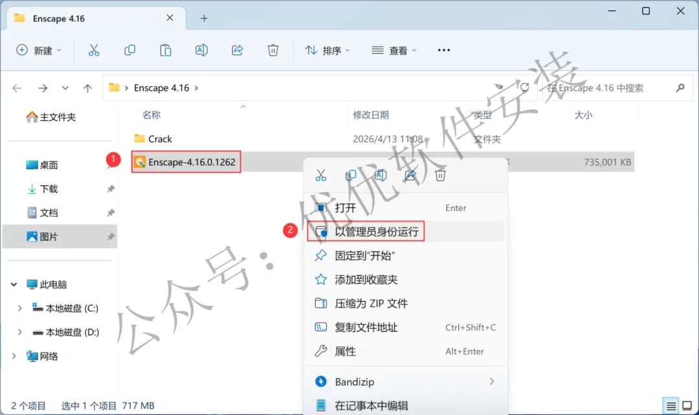Sort by the 类型 column header
The height and width of the screenshot is (415, 699).
point(483,115)
